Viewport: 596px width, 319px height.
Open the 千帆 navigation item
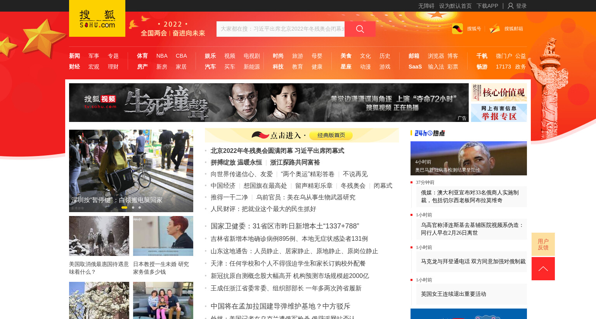(482, 56)
